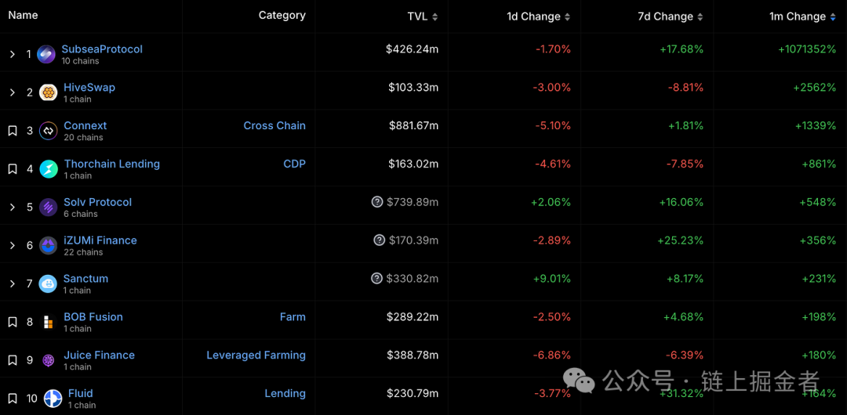
Task: Click the question mark beside Solv Protocol TVL
Action: pyautogui.click(x=377, y=202)
